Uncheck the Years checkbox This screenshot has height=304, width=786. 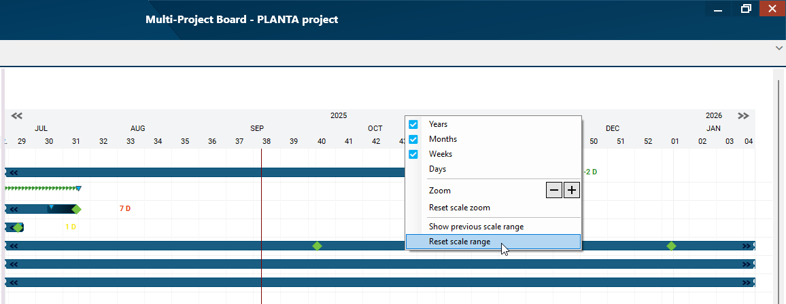click(x=413, y=125)
